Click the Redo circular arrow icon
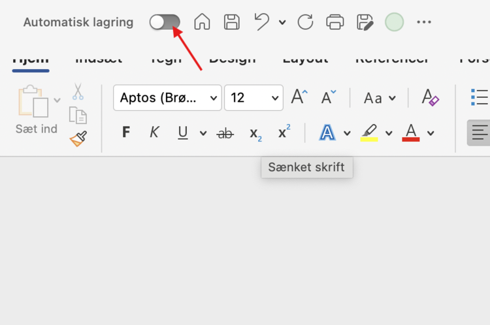Screen dimensions: 490x325 305,22
